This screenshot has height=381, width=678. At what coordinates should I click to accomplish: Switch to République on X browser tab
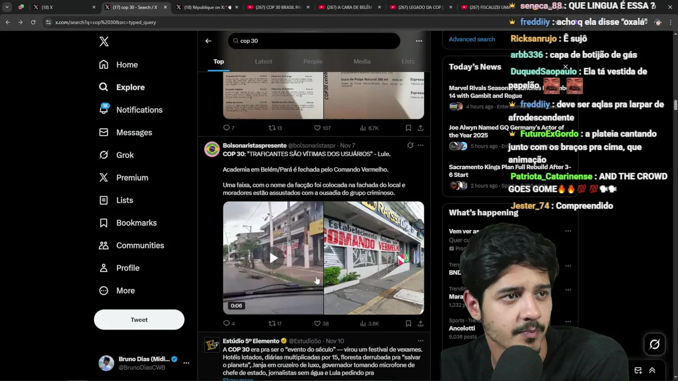(207, 7)
